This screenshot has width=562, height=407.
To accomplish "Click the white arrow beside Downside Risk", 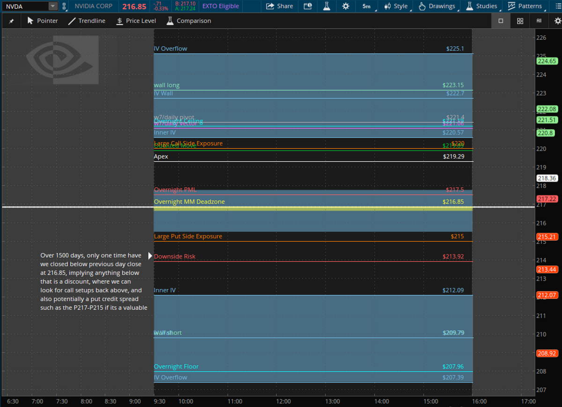I will [150, 256].
